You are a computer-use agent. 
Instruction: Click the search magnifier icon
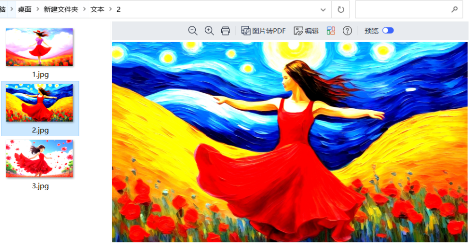(x=454, y=9)
